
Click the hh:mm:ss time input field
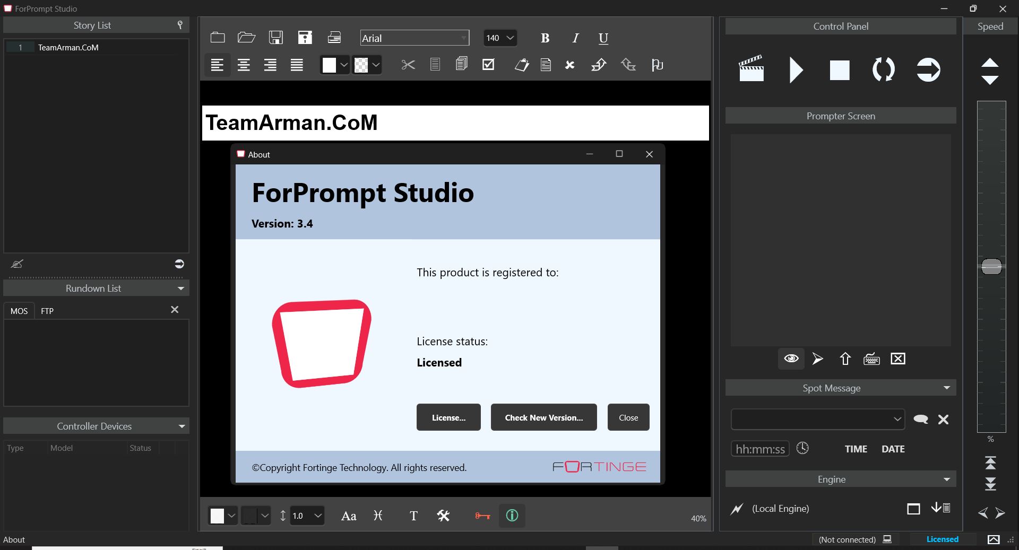click(760, 449)
